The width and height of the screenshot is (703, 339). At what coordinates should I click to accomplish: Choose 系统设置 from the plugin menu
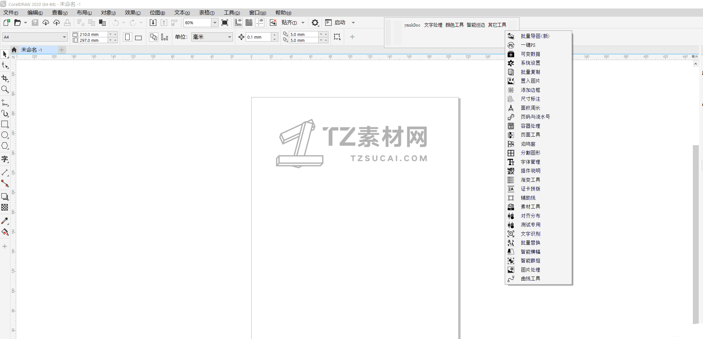point(538,63)
